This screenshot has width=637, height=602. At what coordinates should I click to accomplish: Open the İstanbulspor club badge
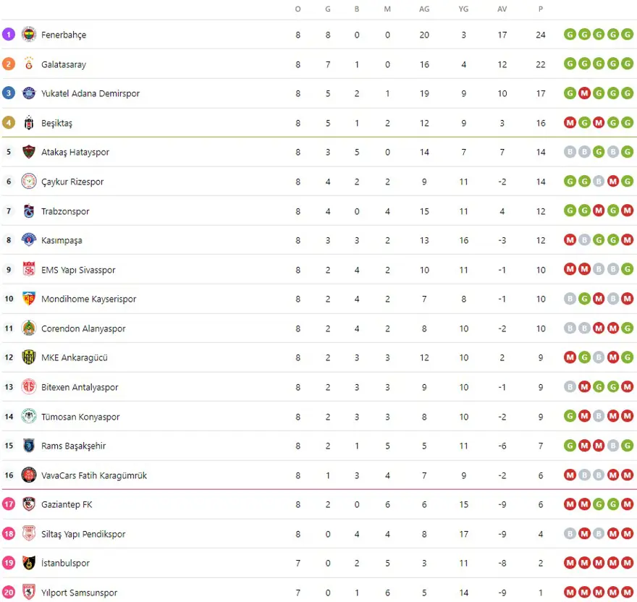tap(29, 563)
